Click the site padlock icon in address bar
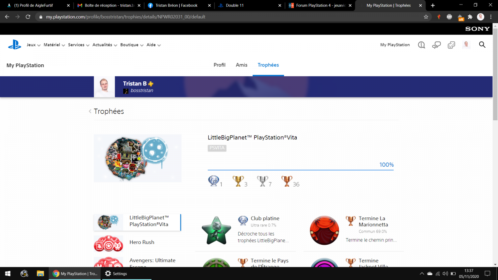The height and width of the screenshot is (280, 498). pos(41,17)
